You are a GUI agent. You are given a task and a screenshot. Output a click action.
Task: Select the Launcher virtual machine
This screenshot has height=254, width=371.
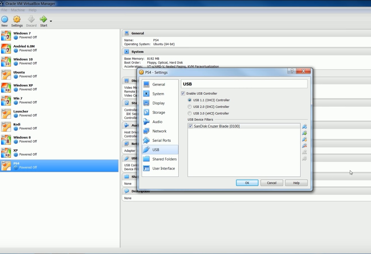59,113
